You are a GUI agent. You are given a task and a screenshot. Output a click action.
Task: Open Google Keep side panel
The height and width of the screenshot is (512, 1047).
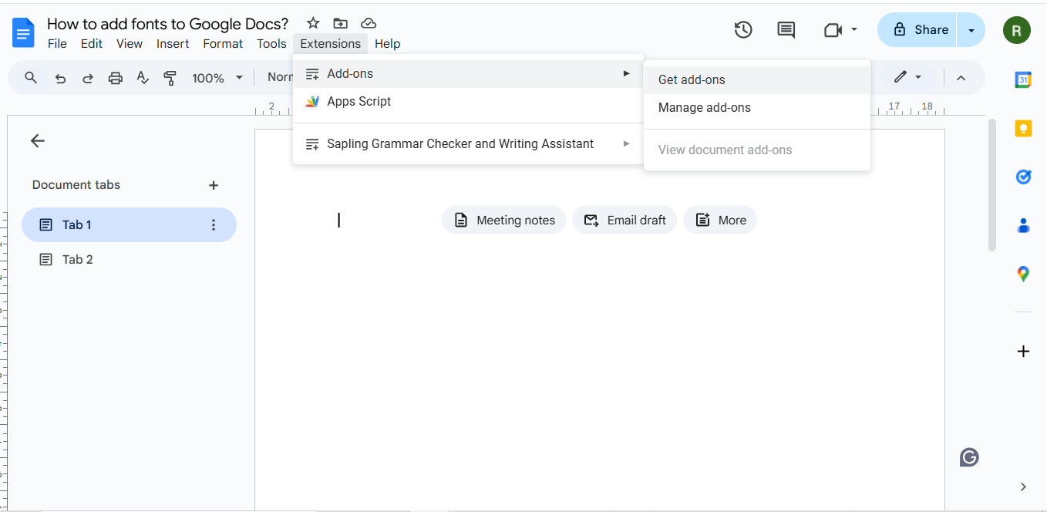point(1023,129)
